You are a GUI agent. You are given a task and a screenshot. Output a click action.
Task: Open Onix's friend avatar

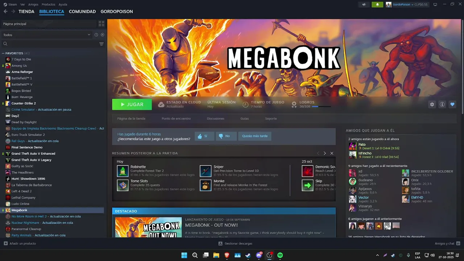click(x=405, y=182)
